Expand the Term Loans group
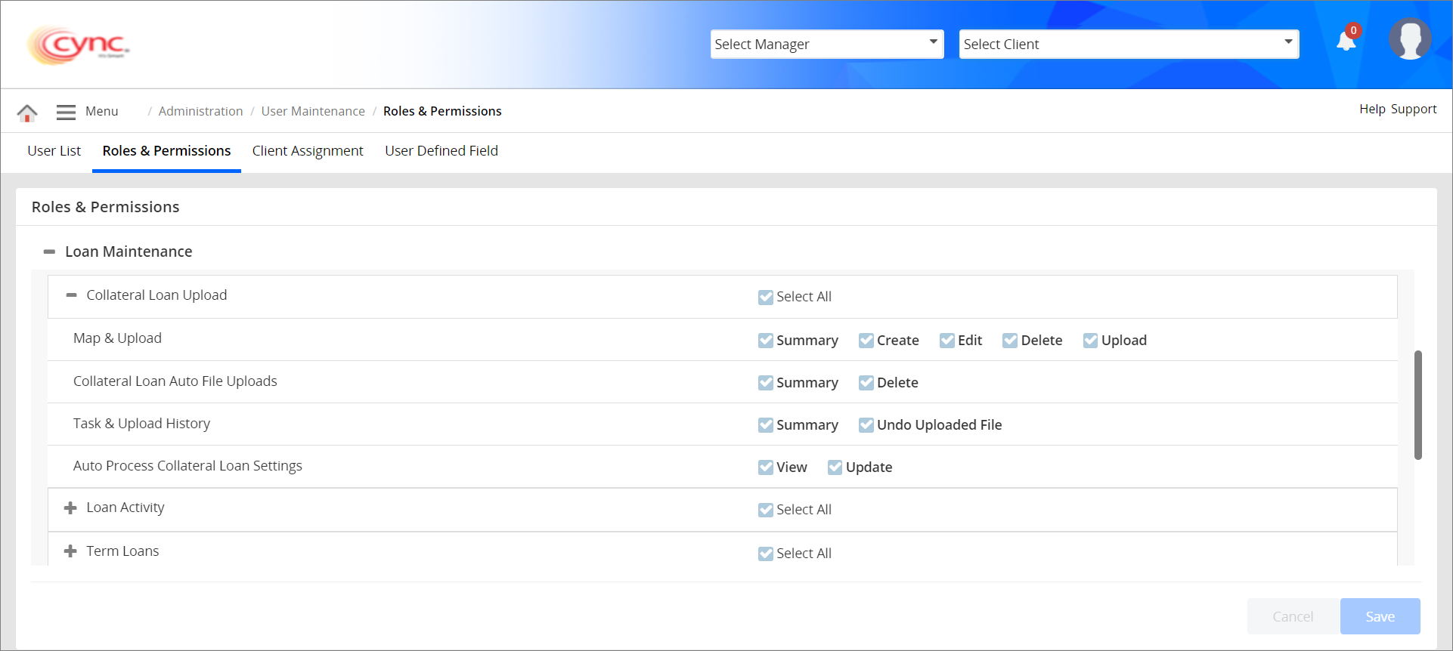Screen dimensions: 1453x651 pos(70,551)
